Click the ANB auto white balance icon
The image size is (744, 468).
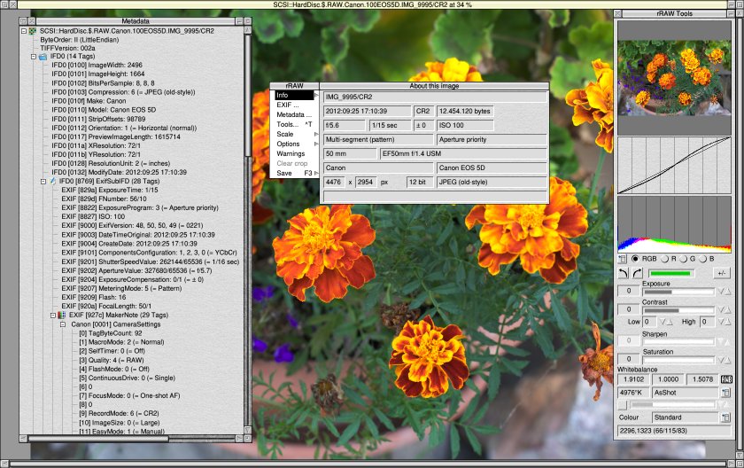pyautogui.click(x=726, y=378)
